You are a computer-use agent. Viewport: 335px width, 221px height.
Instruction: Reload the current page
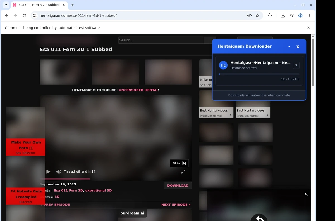(x=24, y=15)
